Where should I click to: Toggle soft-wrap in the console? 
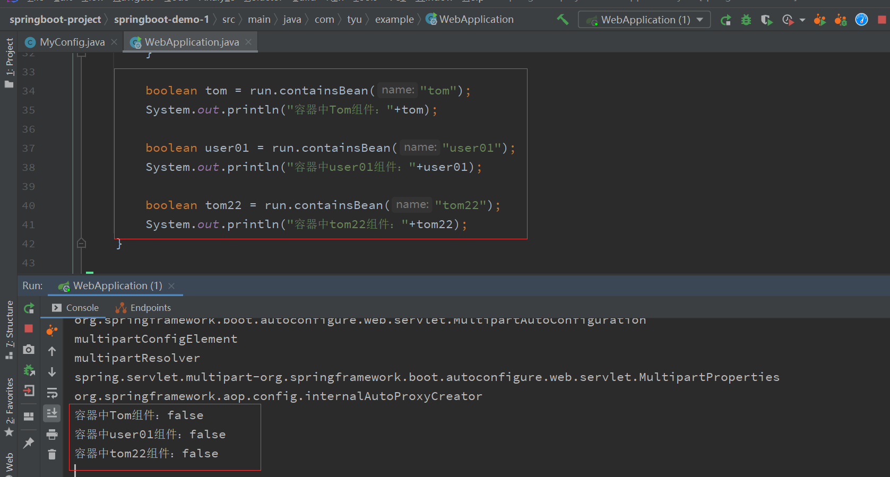pos(52,393)
